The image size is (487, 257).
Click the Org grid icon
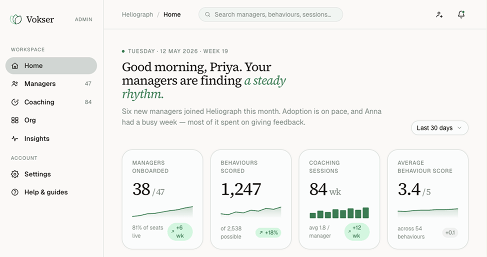[14, 120]
